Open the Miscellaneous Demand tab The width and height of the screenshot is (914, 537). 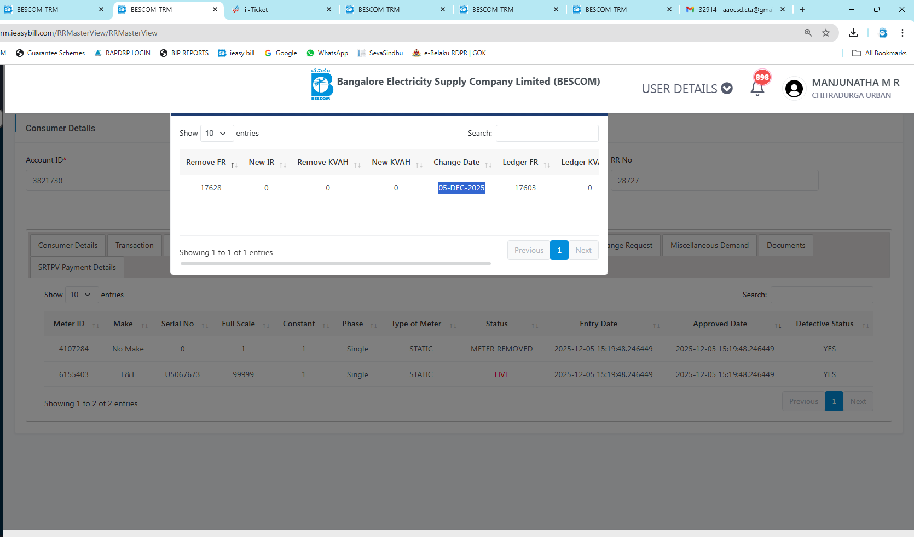pyautogui.click(x=709, y=245)
